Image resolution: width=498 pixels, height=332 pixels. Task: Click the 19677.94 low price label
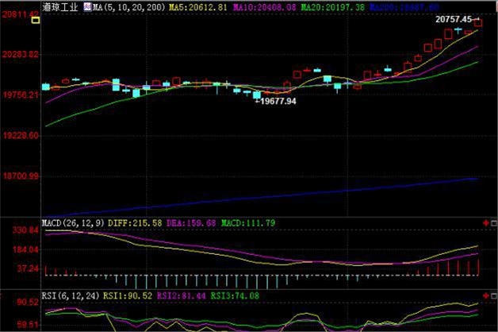(x=278, y=101)
